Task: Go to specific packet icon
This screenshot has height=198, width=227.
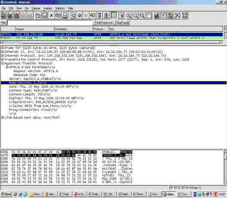Action: tap(93, 15)
